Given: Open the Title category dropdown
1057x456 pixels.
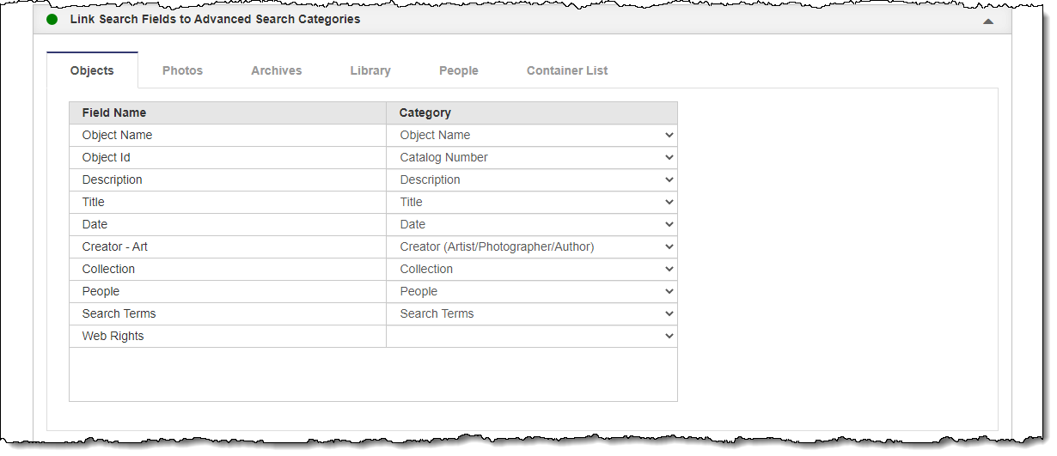Looking at the screenshot, I should [x=532, y=202].
